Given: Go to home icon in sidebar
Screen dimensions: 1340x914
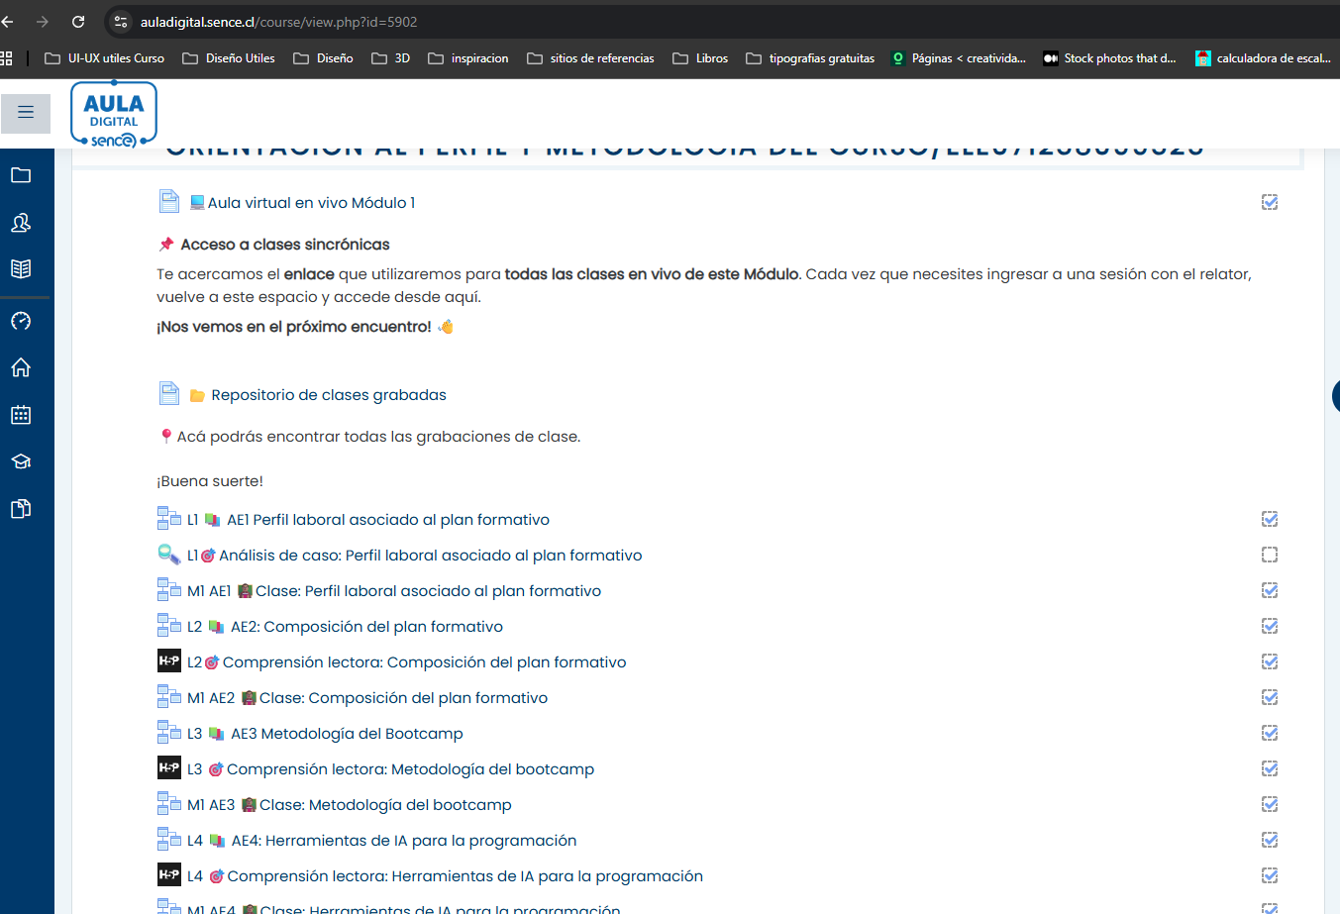Looking at the screenshot, I should [x=21, y=367].
